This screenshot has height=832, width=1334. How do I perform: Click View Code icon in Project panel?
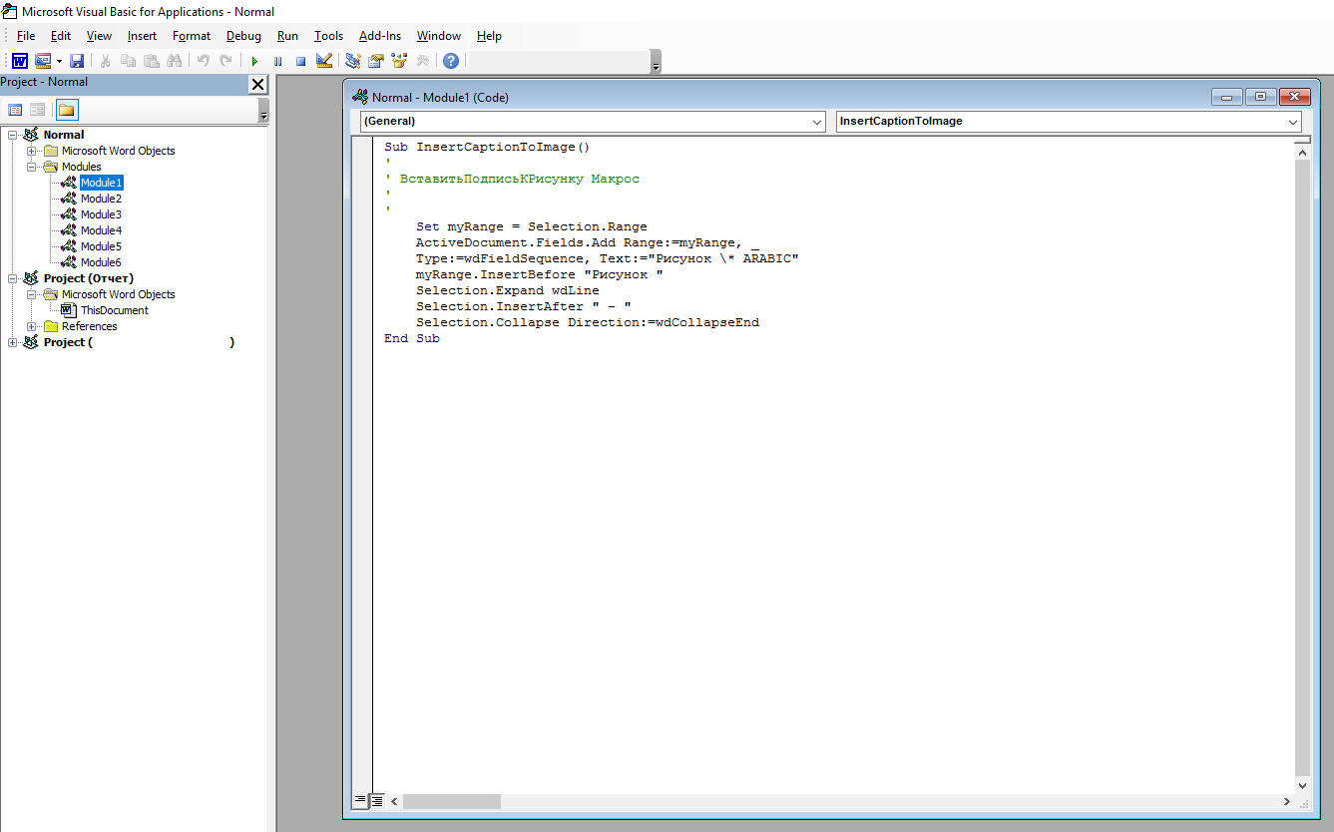(x=15, y=110)
